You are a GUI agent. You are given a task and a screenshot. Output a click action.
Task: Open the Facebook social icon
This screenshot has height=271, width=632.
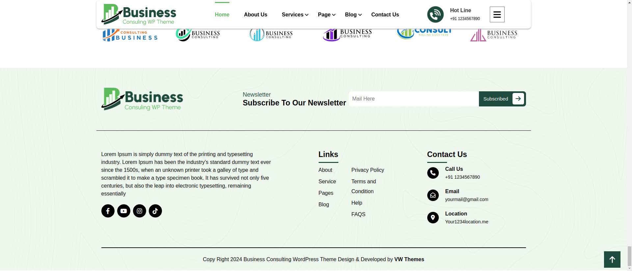[x=108, y=211]
